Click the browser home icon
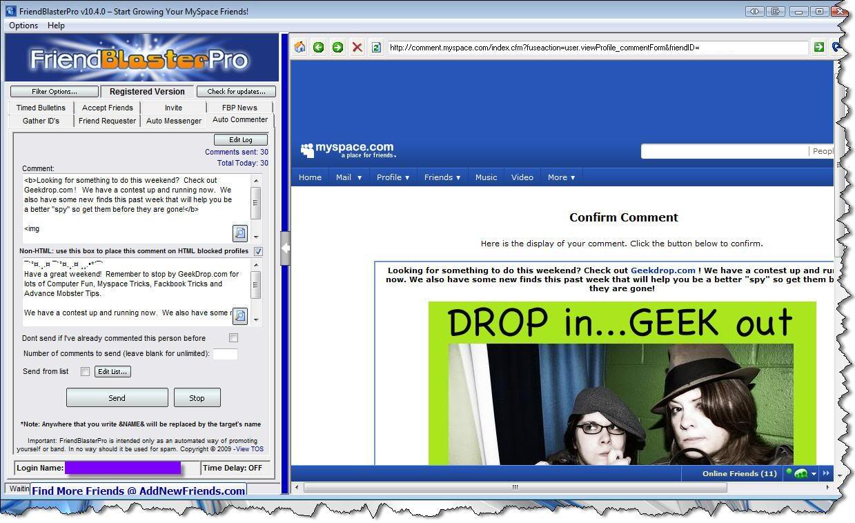 tap(299, 47)
